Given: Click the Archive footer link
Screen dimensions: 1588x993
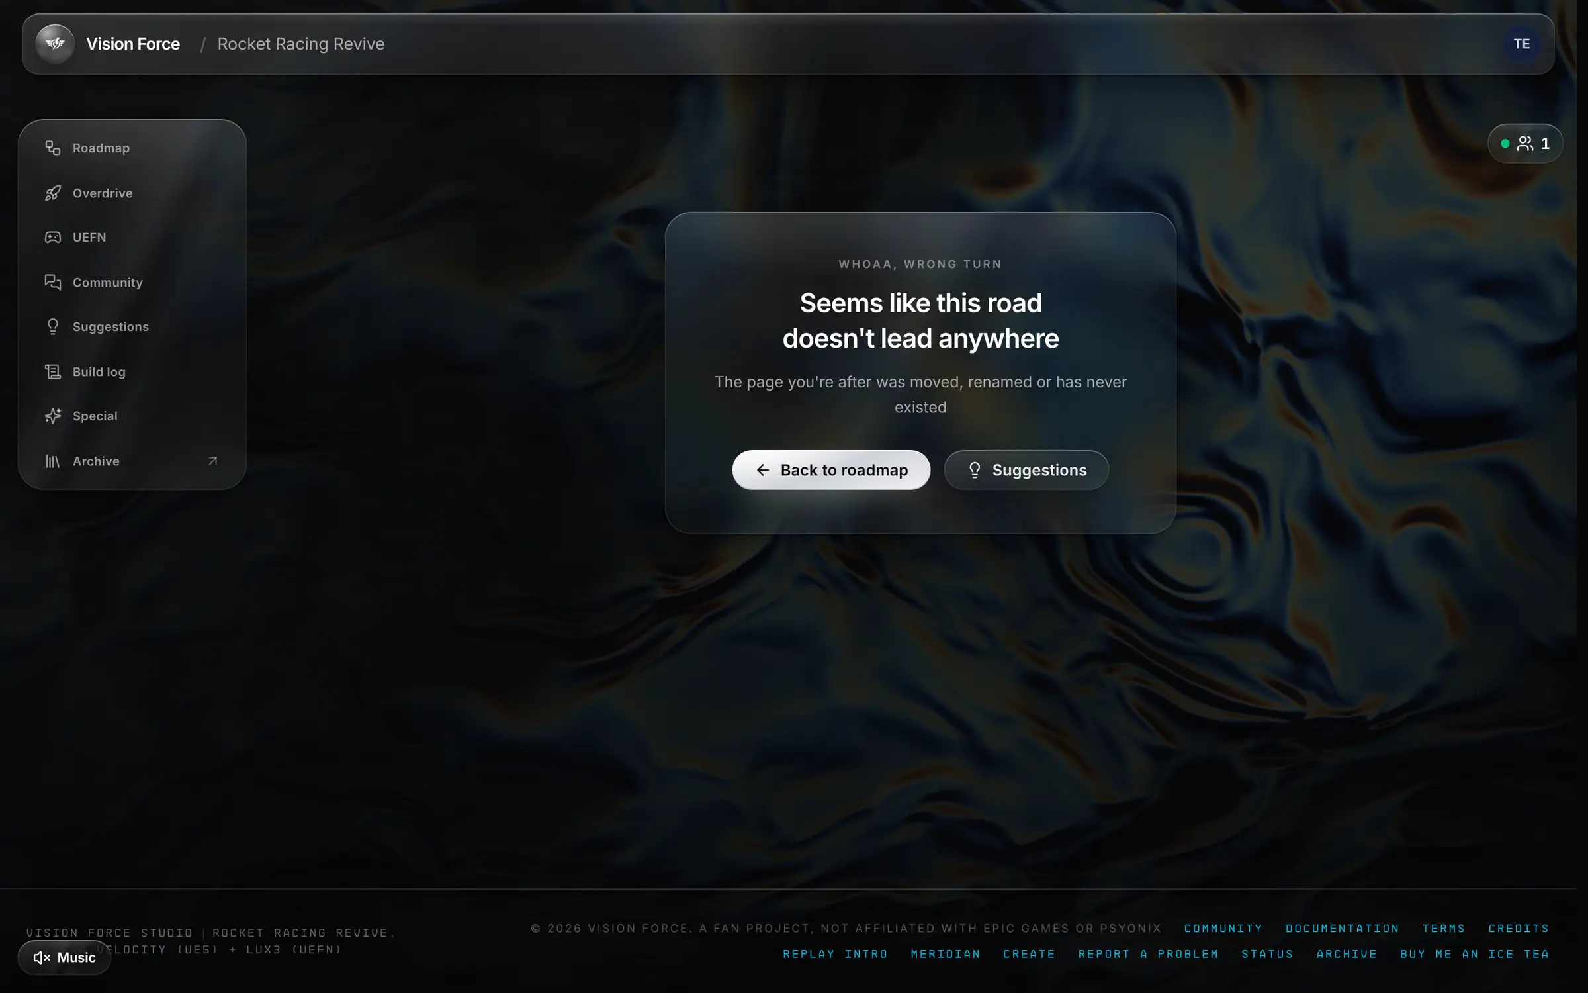Looking at the screenshot, I should click(x=1346, y=954).
